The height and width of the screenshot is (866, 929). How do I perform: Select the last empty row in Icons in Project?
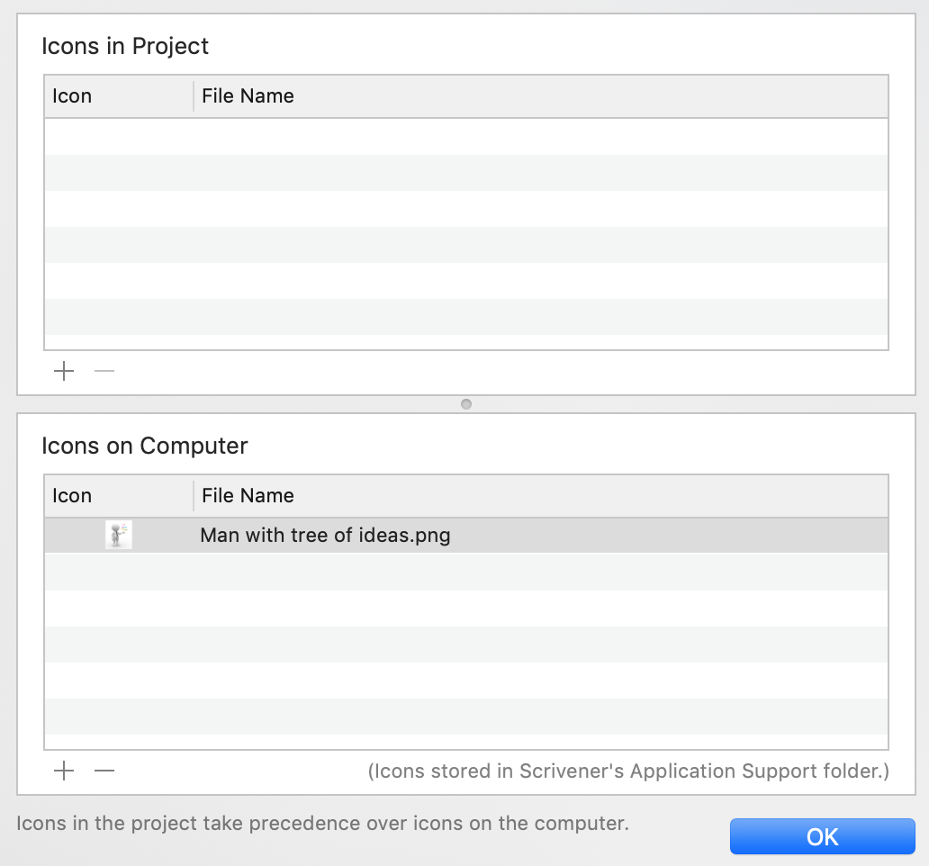[466, 317]
